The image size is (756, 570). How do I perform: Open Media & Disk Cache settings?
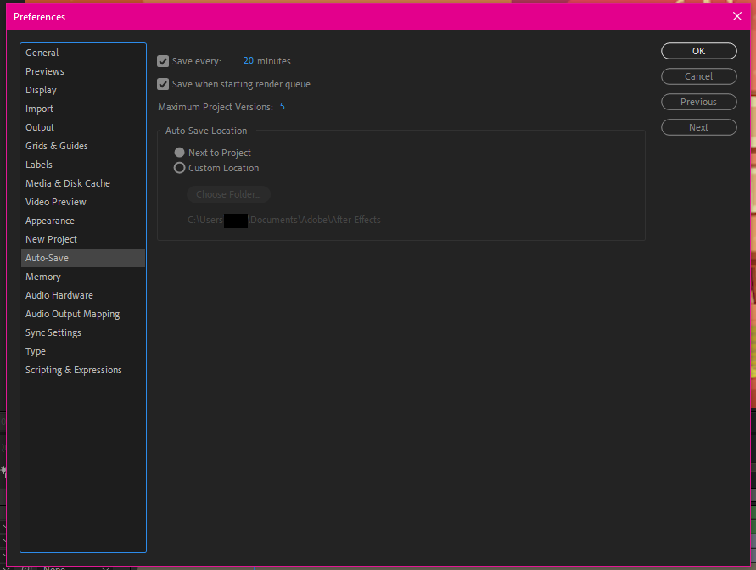(x=67, y=182)
